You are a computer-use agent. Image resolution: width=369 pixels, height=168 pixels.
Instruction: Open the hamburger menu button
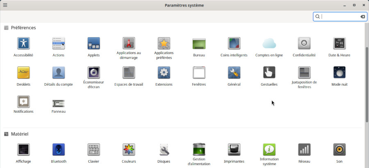5,5
